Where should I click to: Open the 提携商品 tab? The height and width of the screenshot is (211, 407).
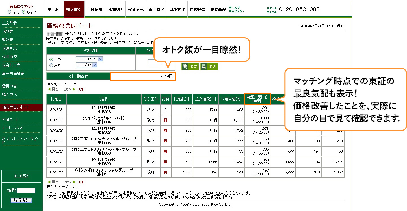tap(218, 9)
